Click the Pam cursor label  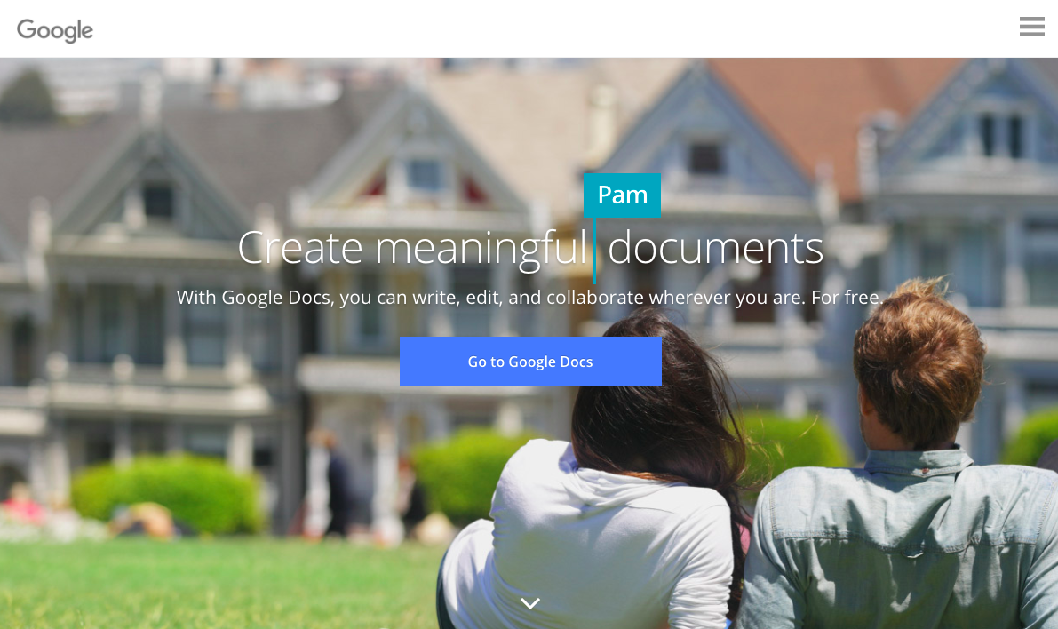[x=622, y=195]
